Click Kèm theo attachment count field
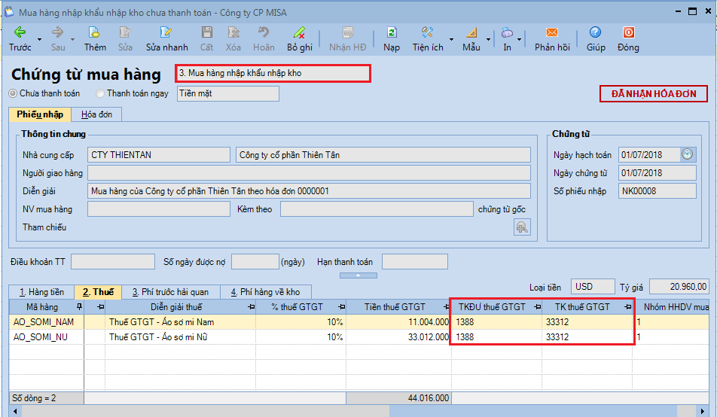This screenshot has height=417, width=717. click(377, 209)
